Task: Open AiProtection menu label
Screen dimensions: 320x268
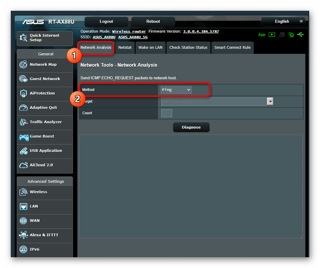Action: (x=42, y=93)
